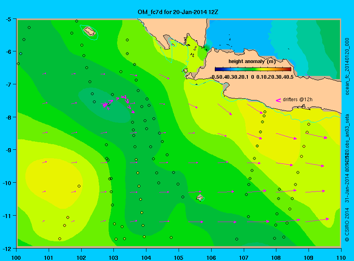Click the x-axis tick label 110
This screenshot has height=261, width=354.
coord(341,258)
